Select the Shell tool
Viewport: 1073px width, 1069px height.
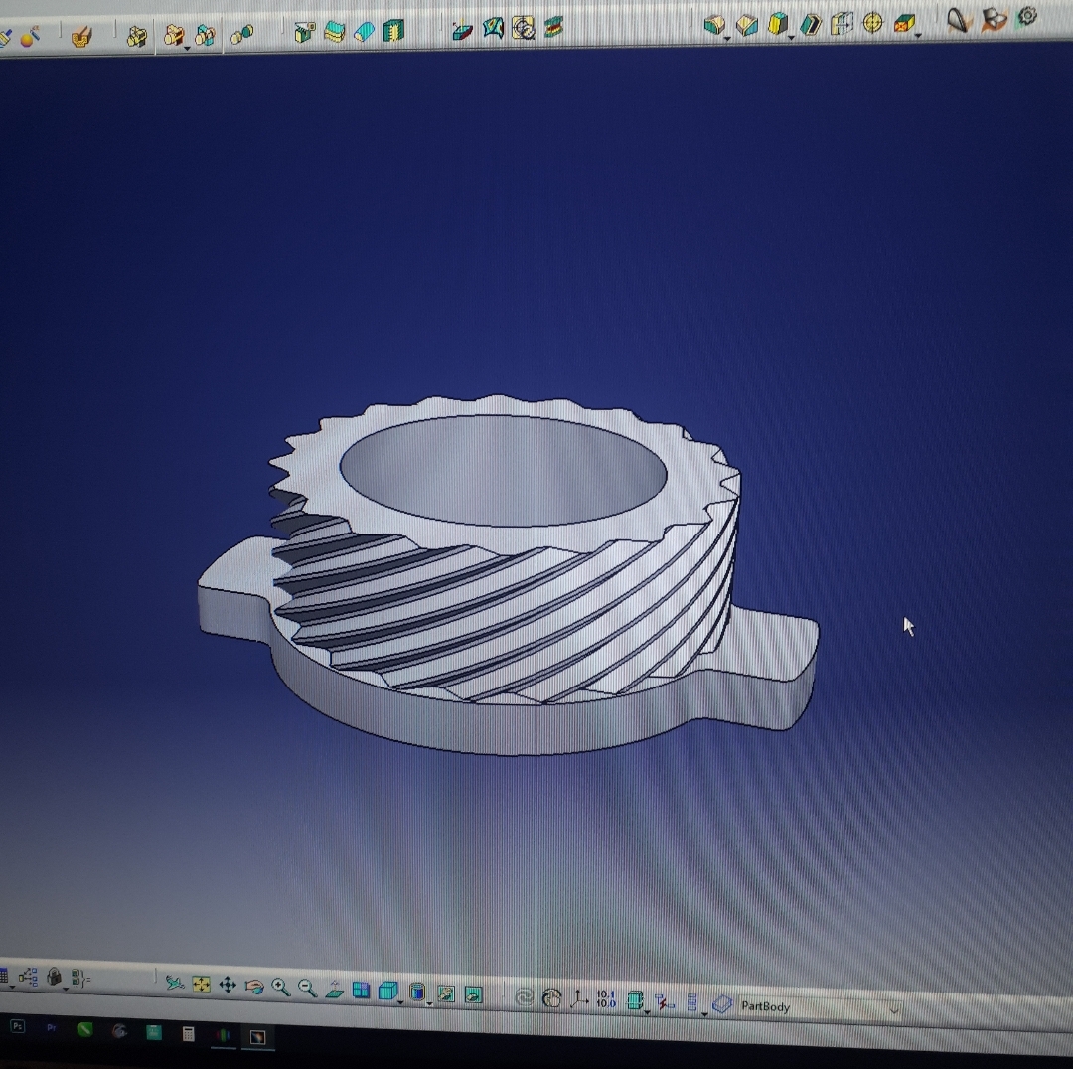811,24
